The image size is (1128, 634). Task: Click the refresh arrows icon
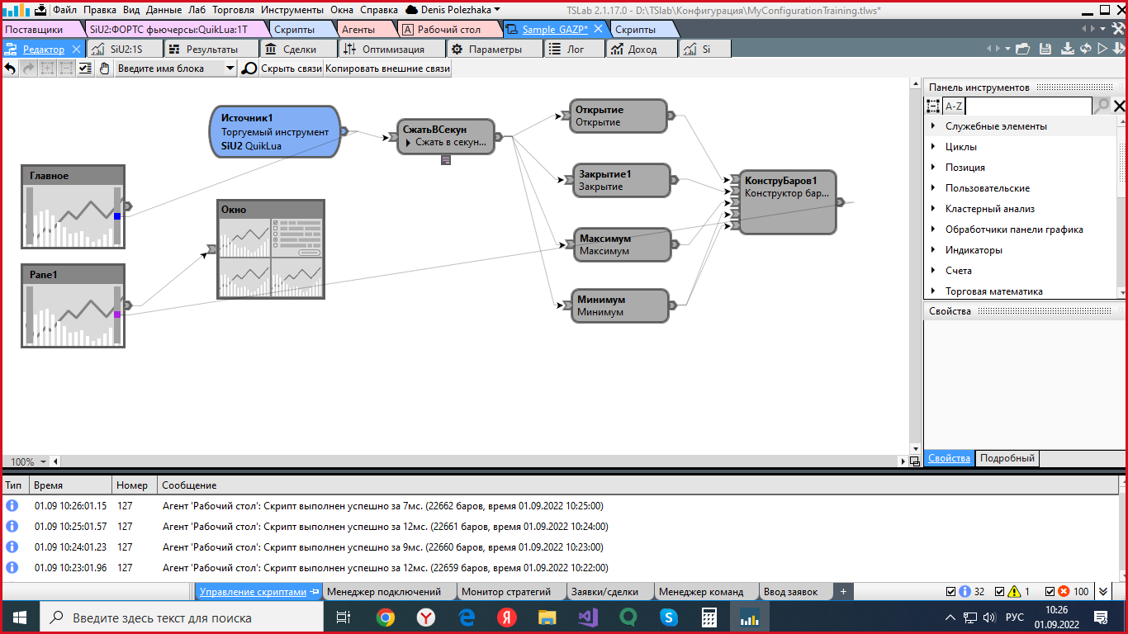[1085, 50]
